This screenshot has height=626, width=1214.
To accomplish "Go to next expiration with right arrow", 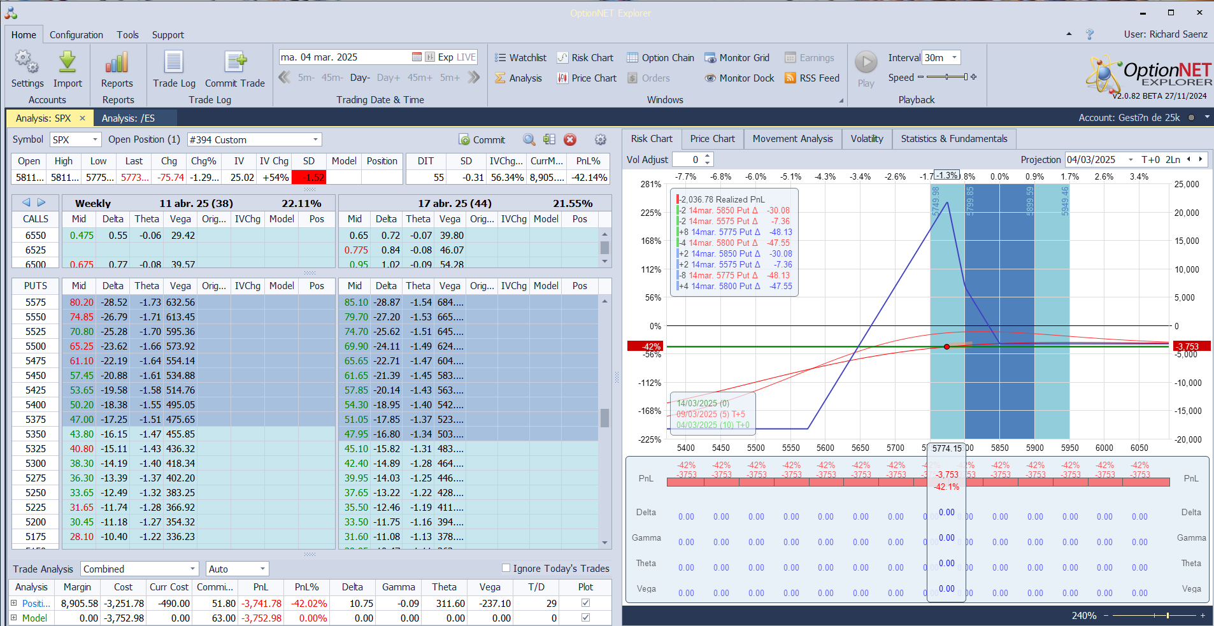I will click(41, 203).
